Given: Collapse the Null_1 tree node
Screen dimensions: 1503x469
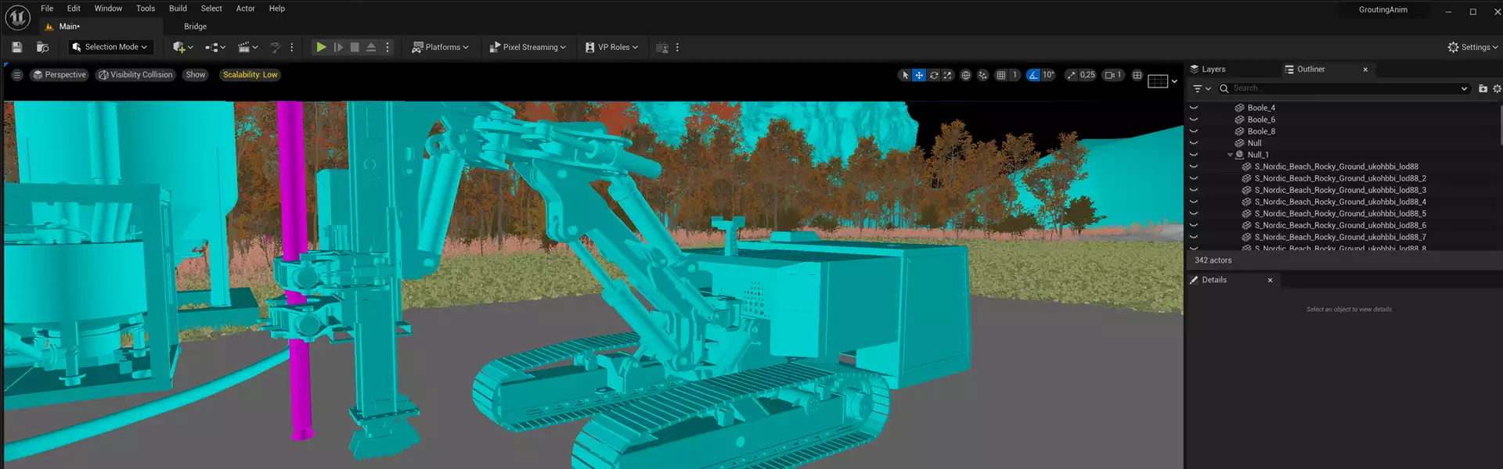Looking at the screenshot, I should tap(1230, 155).
